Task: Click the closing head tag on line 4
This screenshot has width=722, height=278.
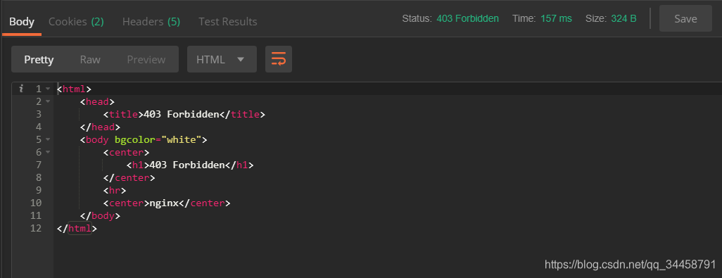Action: tap(101, 127)
